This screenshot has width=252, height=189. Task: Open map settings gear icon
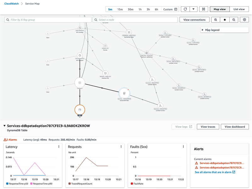tap(244, 20)
